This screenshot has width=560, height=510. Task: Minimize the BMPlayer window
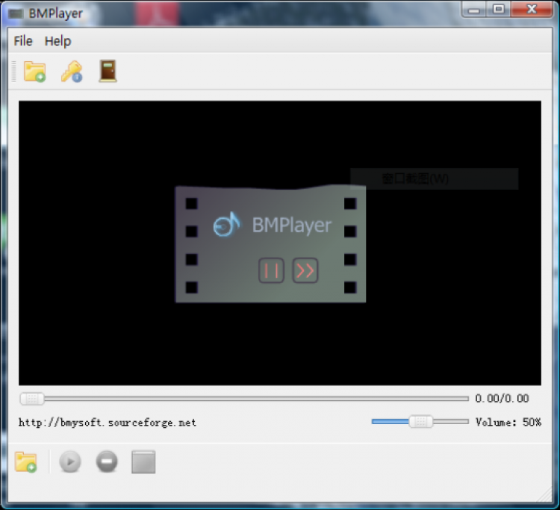473,10
